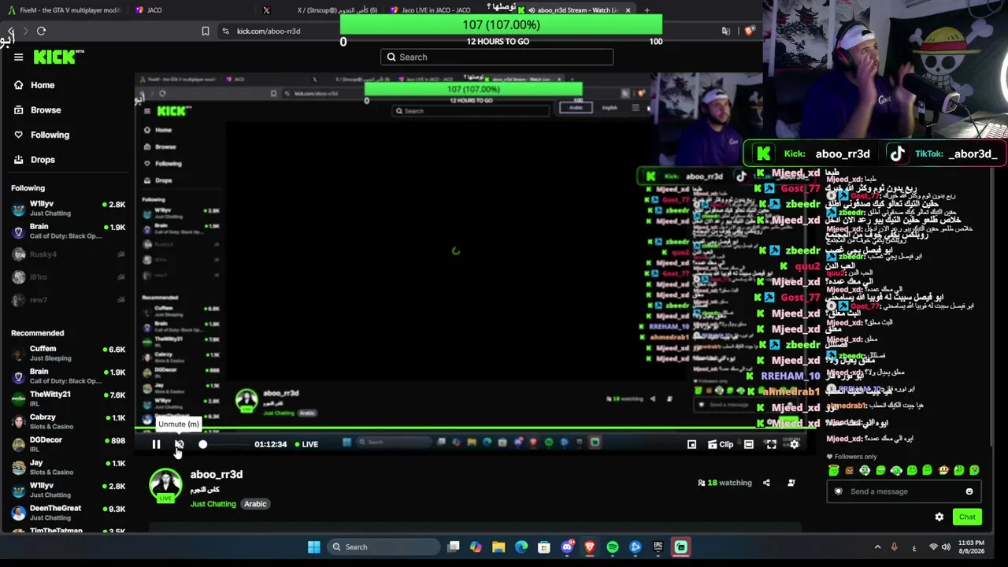Bookmark this page in the address bar

click(x=206, y=31)
